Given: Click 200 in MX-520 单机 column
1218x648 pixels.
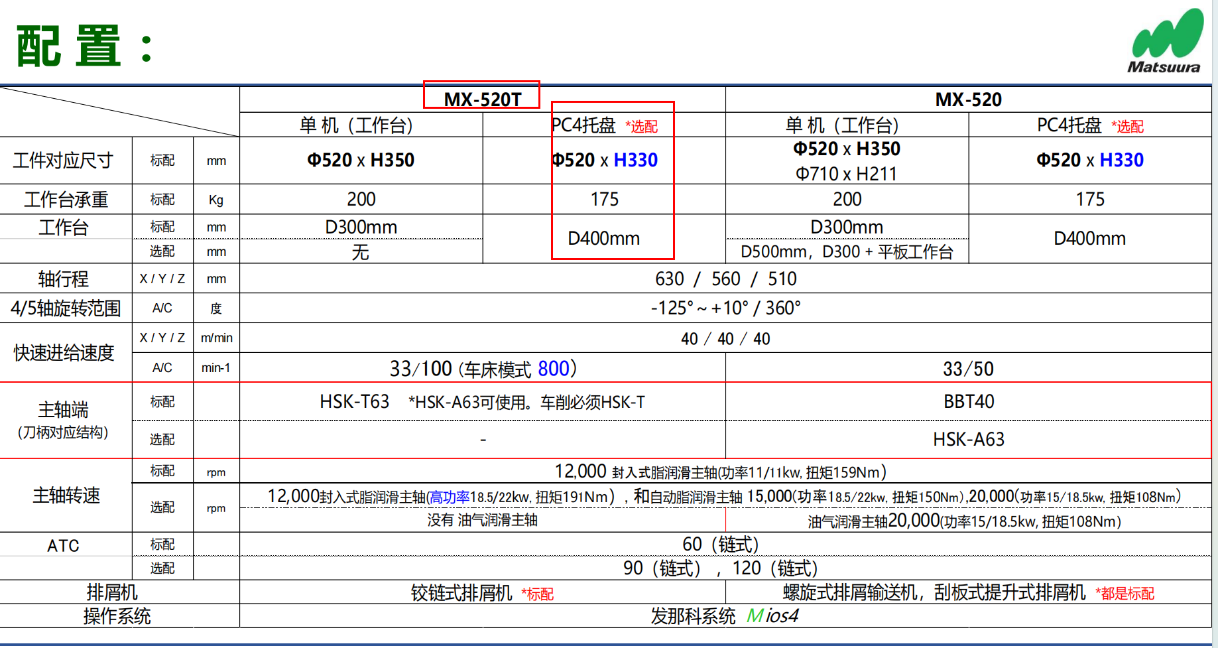Looking at the screenshot, I should click(x=847, y=199).
